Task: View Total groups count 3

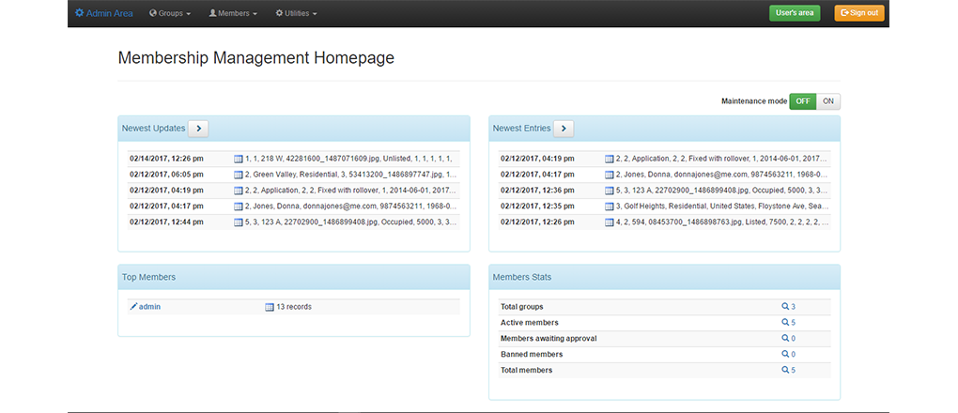Action: (788, 307)
